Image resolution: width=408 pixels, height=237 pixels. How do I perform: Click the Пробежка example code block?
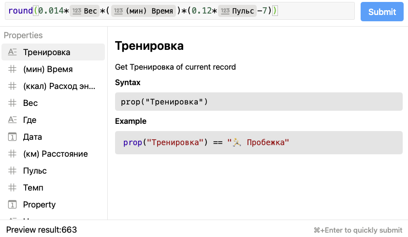[x=259, y=143]
